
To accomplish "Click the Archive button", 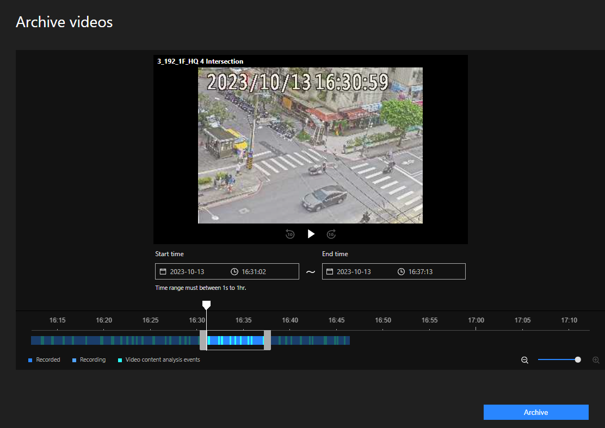I will click(536, 412).
